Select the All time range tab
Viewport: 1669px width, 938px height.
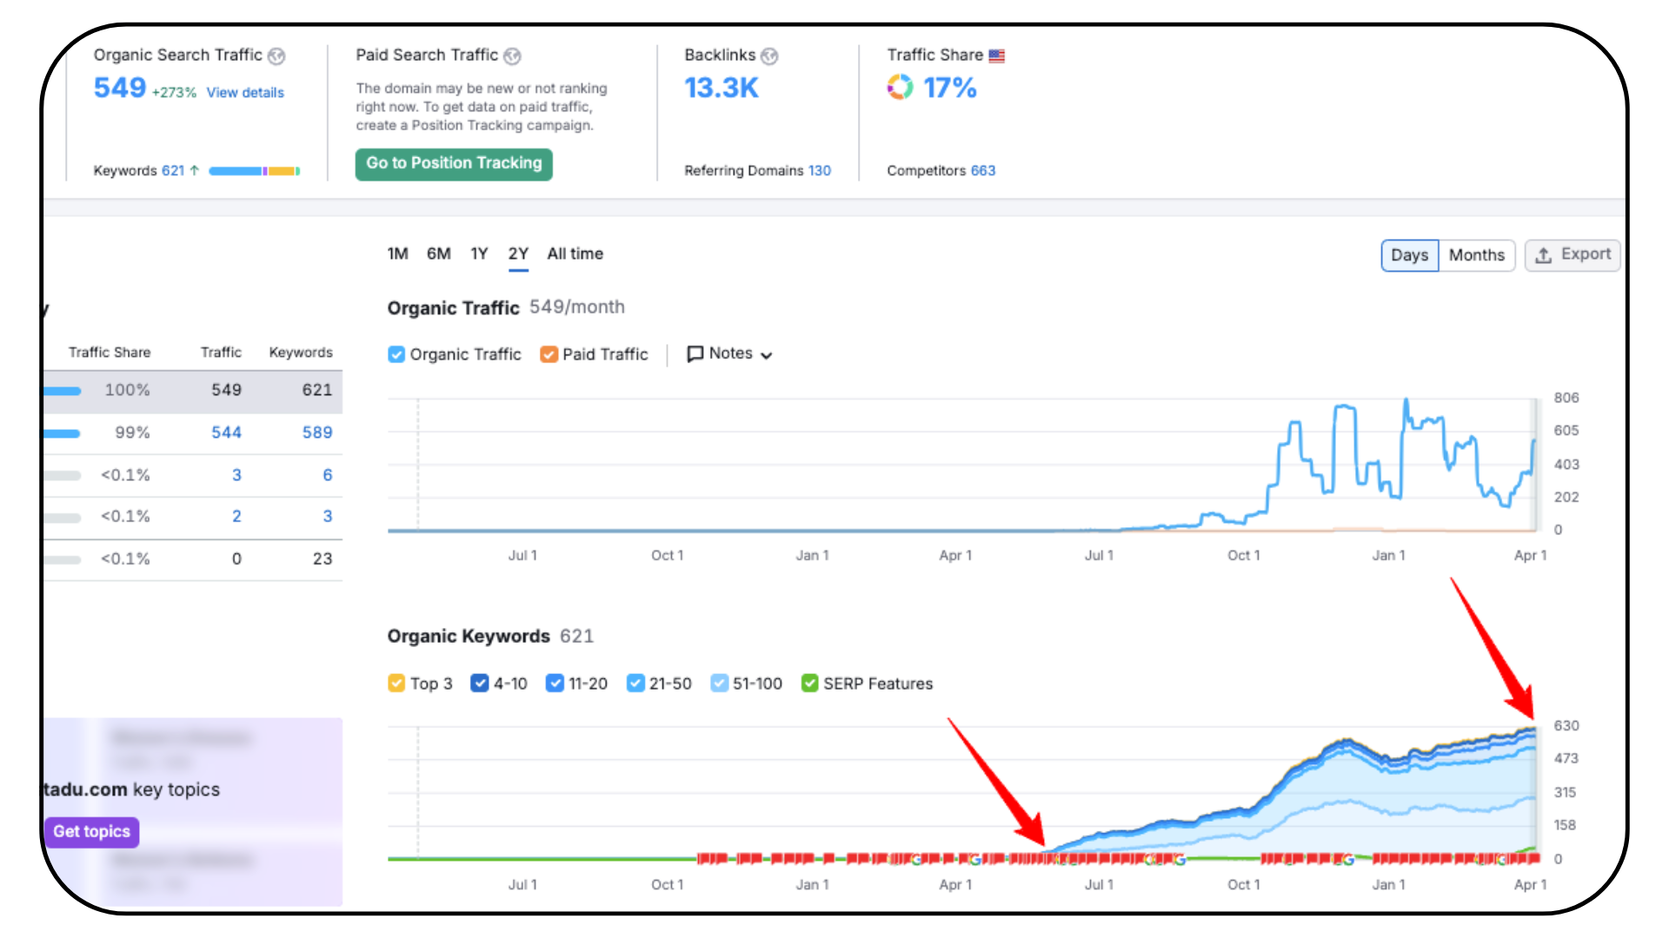tap(575, 254)
